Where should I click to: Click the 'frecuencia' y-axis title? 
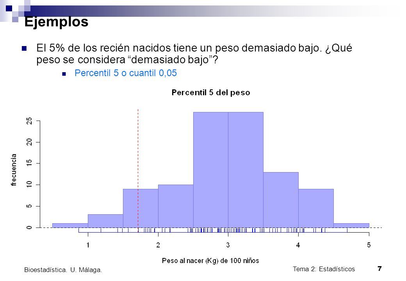(x=14, y=170)
